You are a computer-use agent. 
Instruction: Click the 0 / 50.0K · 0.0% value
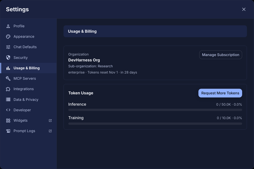(x=229, y=104)
